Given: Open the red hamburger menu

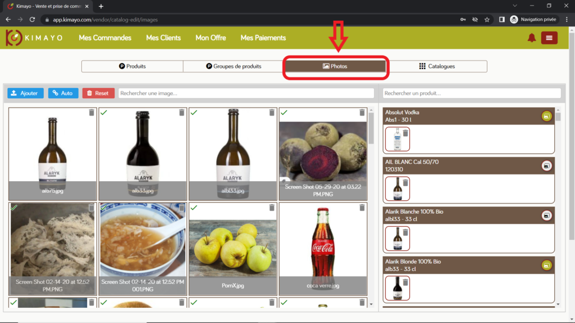Looking at the screenshot, I should (549, 38).
